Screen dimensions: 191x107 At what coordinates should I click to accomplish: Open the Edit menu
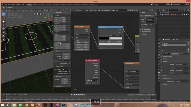click(x=9, y=4)
